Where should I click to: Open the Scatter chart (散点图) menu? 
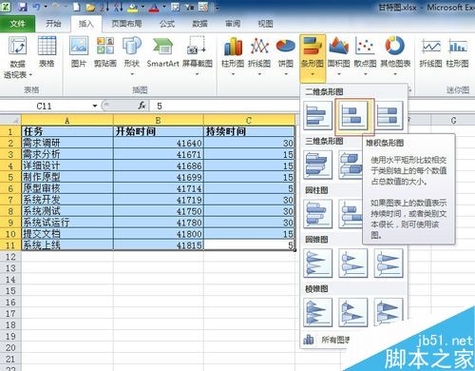click(365, 55)
